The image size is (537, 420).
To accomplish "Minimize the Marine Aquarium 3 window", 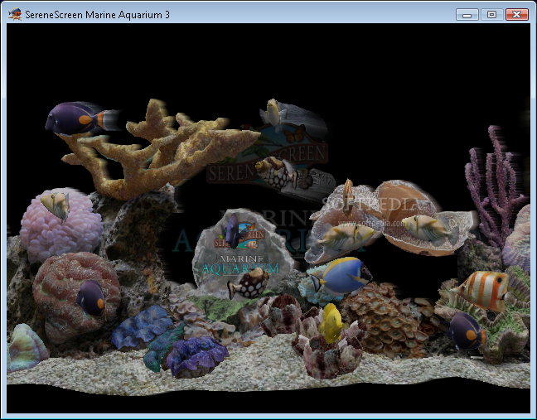I will pyautogui.click(x=467, y=15).
